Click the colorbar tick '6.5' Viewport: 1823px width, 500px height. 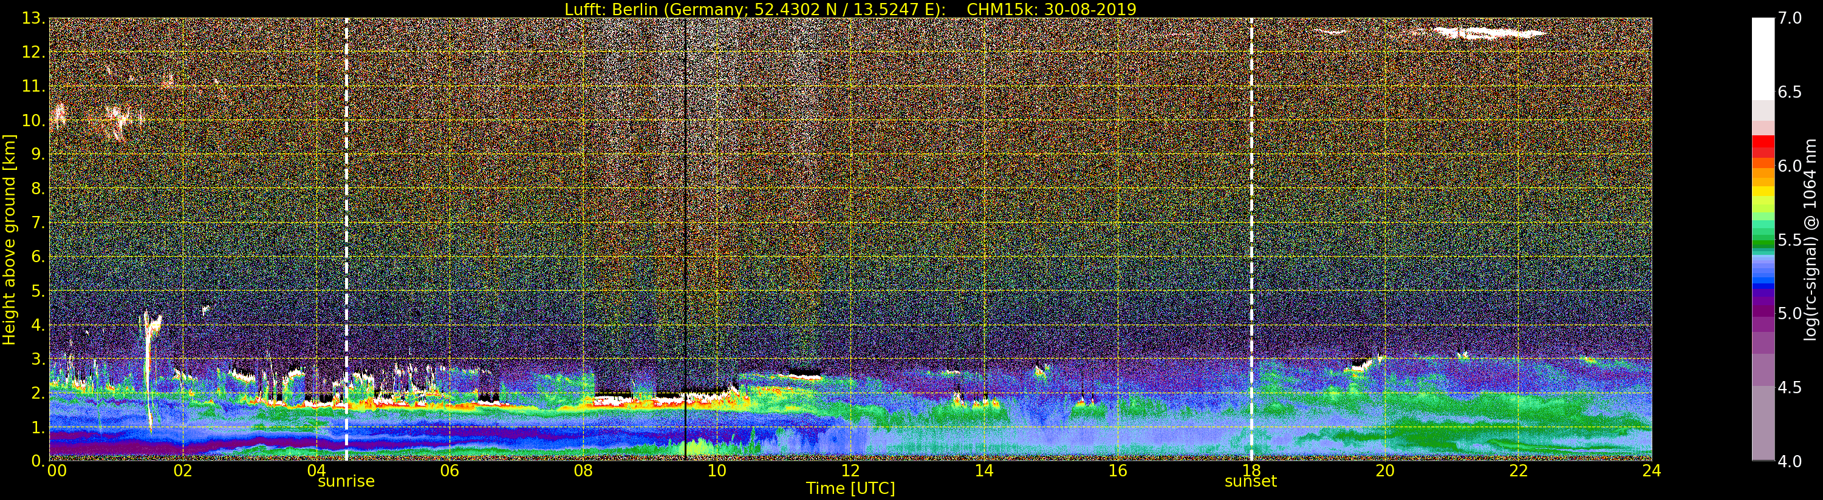(1790, 92)
